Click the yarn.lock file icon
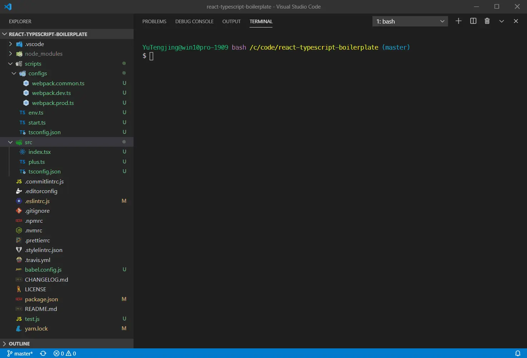 coord(19,328)
